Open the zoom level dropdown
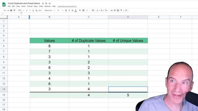Viewport: 198px width, 111px height. [x=21, y=10]
